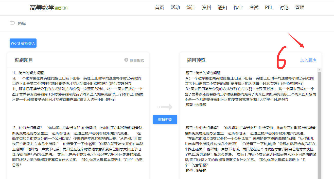Open the PBL navigation item
Image resolution: width=334 pixels, height=179 pixels.
269,8
